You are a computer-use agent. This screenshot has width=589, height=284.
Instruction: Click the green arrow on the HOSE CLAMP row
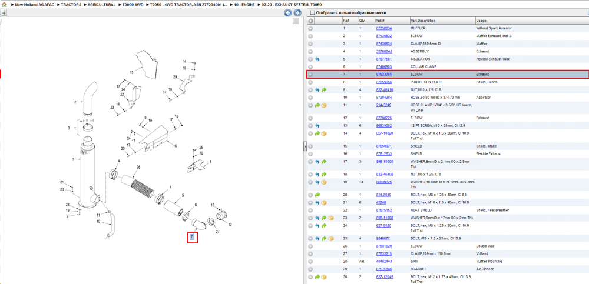pyautogui.click(x=317, y=105)
